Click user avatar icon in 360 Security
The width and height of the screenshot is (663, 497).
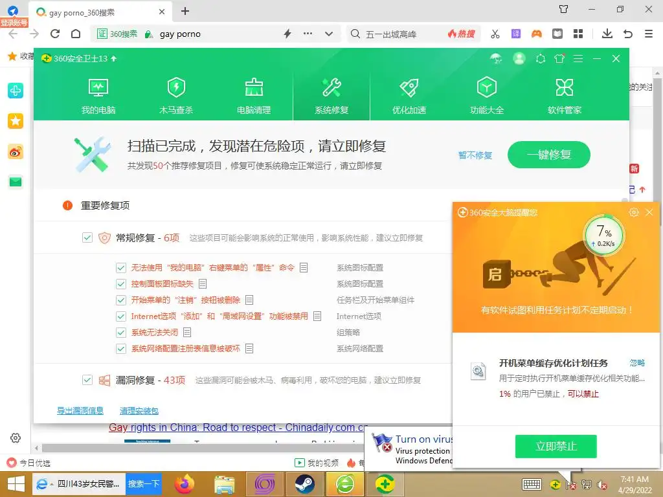point(519,58)
